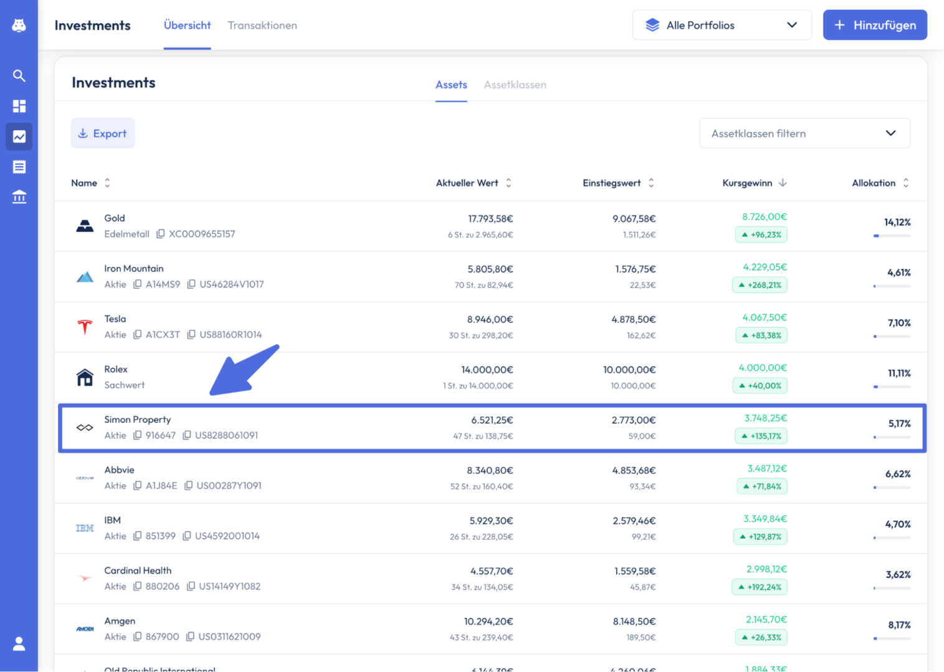The width and height of the screenshot is (944, 672).
Task: Select the Assets tab
Action: (451, 85)
